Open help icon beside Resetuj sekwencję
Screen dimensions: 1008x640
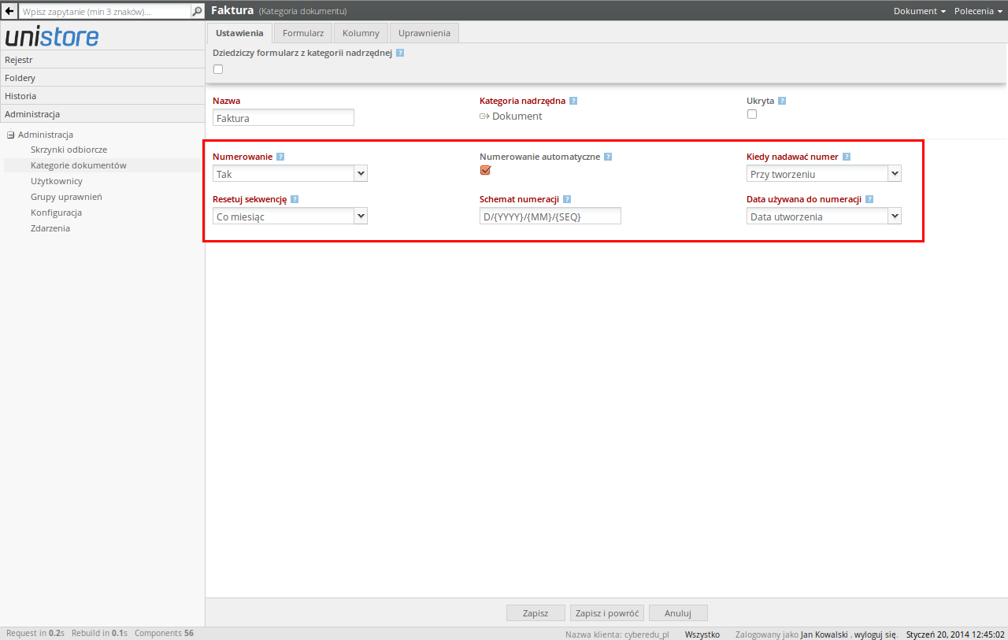pyautogui.click(x=295, y=199)
